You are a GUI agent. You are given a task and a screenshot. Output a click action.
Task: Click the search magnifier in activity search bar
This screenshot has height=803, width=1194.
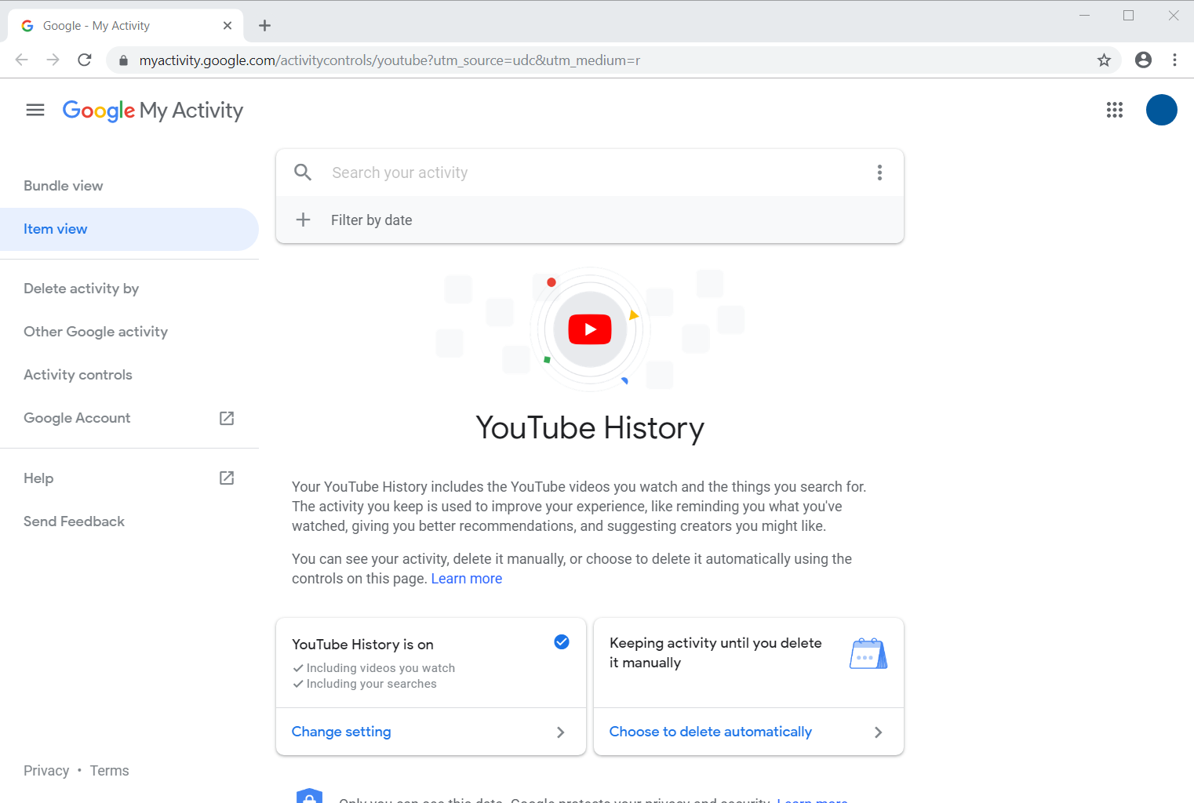(303, 172)
